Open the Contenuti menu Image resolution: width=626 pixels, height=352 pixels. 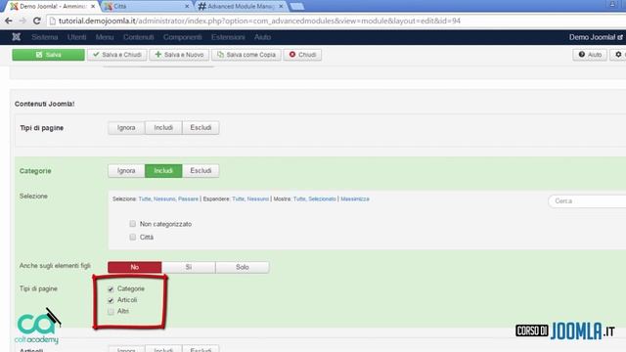coord(139,37)
